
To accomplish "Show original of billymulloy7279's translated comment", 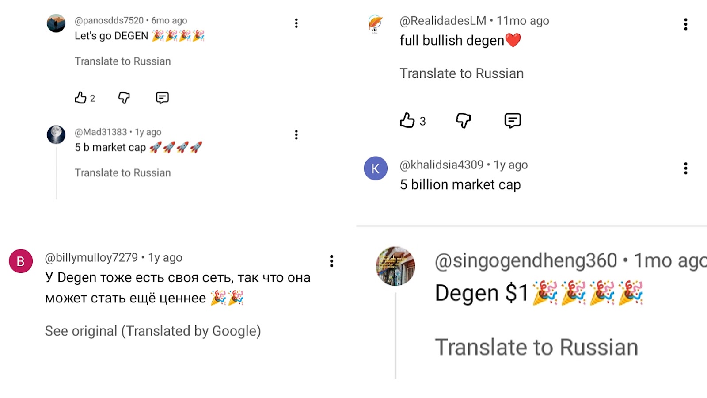I will [152, 331].
